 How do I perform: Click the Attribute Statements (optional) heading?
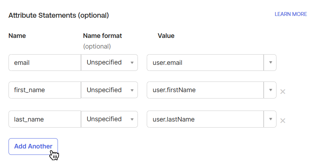[59, 15]
